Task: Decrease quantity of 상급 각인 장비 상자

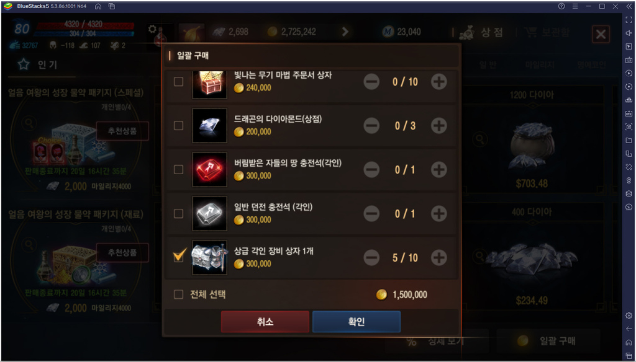Action: coord(371,257)
